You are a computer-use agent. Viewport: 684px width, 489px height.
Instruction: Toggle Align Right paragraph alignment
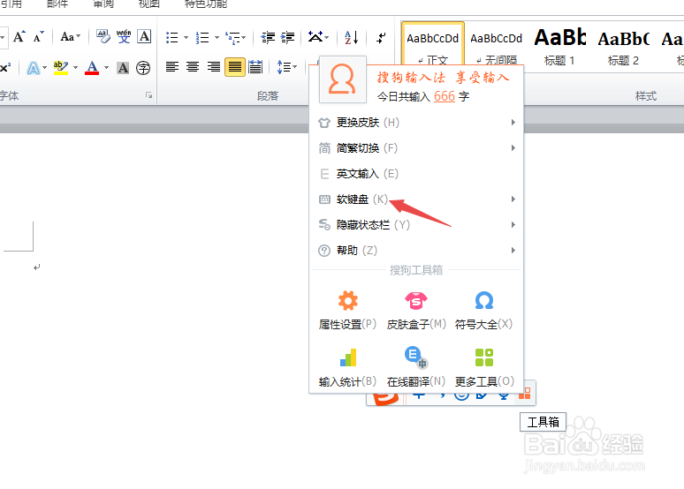(x=213, y=67)
